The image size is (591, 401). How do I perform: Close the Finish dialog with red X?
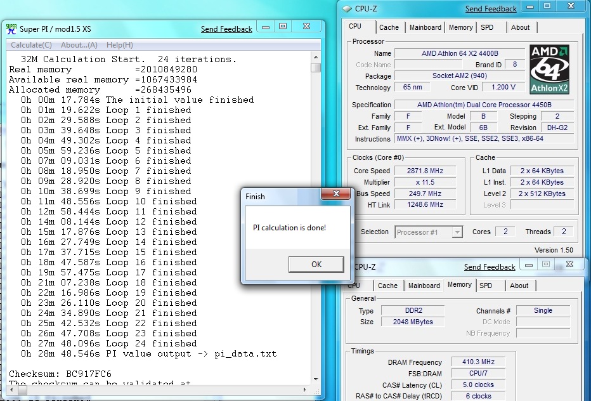tap(336, 194)
